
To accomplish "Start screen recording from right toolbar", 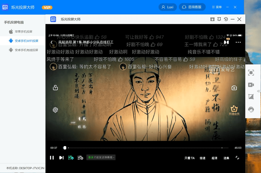I will [251, 85].
